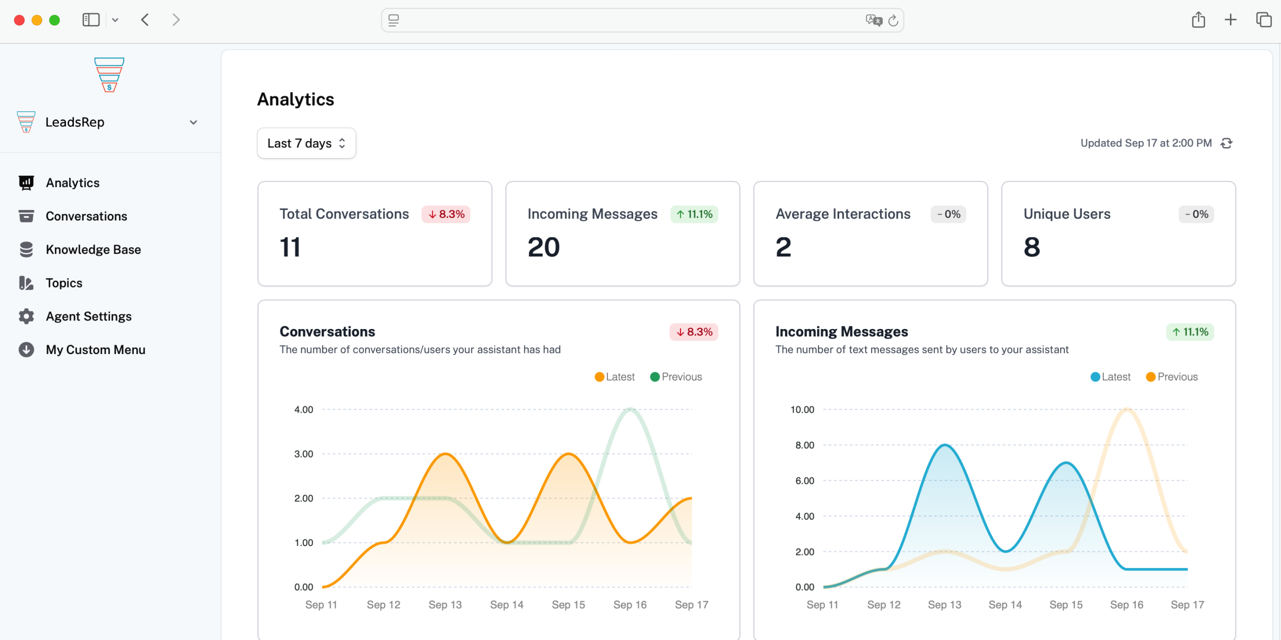Click the 11.1% badge on Incoming Messages stat card
Image resolution: width=1281 pixels, height=640 pixels.
point(694,214)
